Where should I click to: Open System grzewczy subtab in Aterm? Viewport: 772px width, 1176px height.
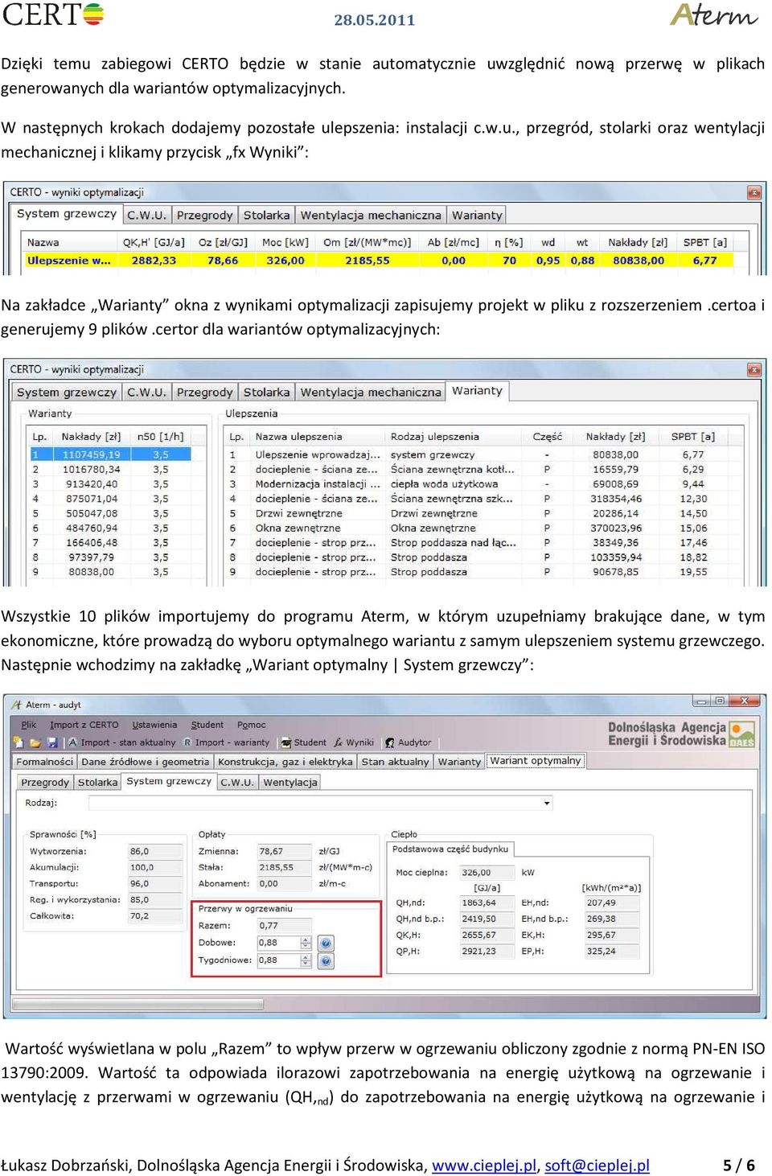pos(169,782)
